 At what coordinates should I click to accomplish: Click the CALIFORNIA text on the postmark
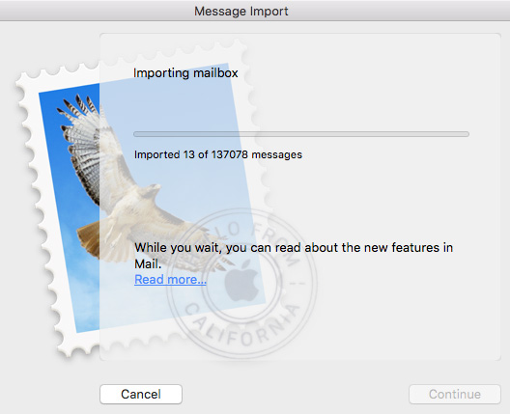click(x=241, y=325)
